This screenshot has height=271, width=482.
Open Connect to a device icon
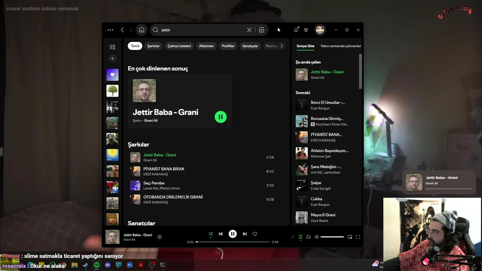pos(308,237)
